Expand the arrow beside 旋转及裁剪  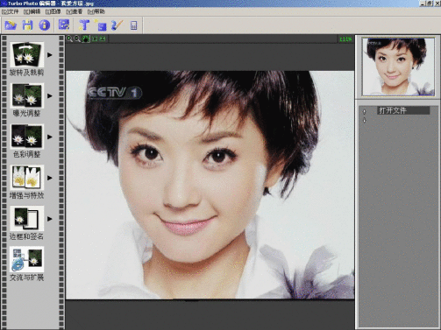[x=50, y=55]
